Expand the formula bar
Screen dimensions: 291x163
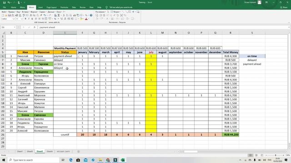289,27
